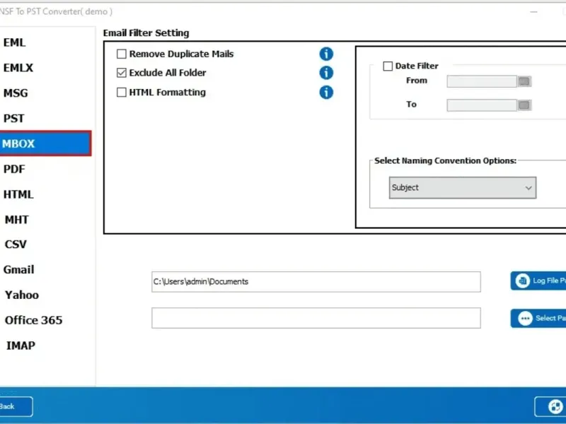The width and height of the screenshot is (566, 424).
Task: Select IMAP as export target
Action: pyautogui.click(x=21, y=346)
